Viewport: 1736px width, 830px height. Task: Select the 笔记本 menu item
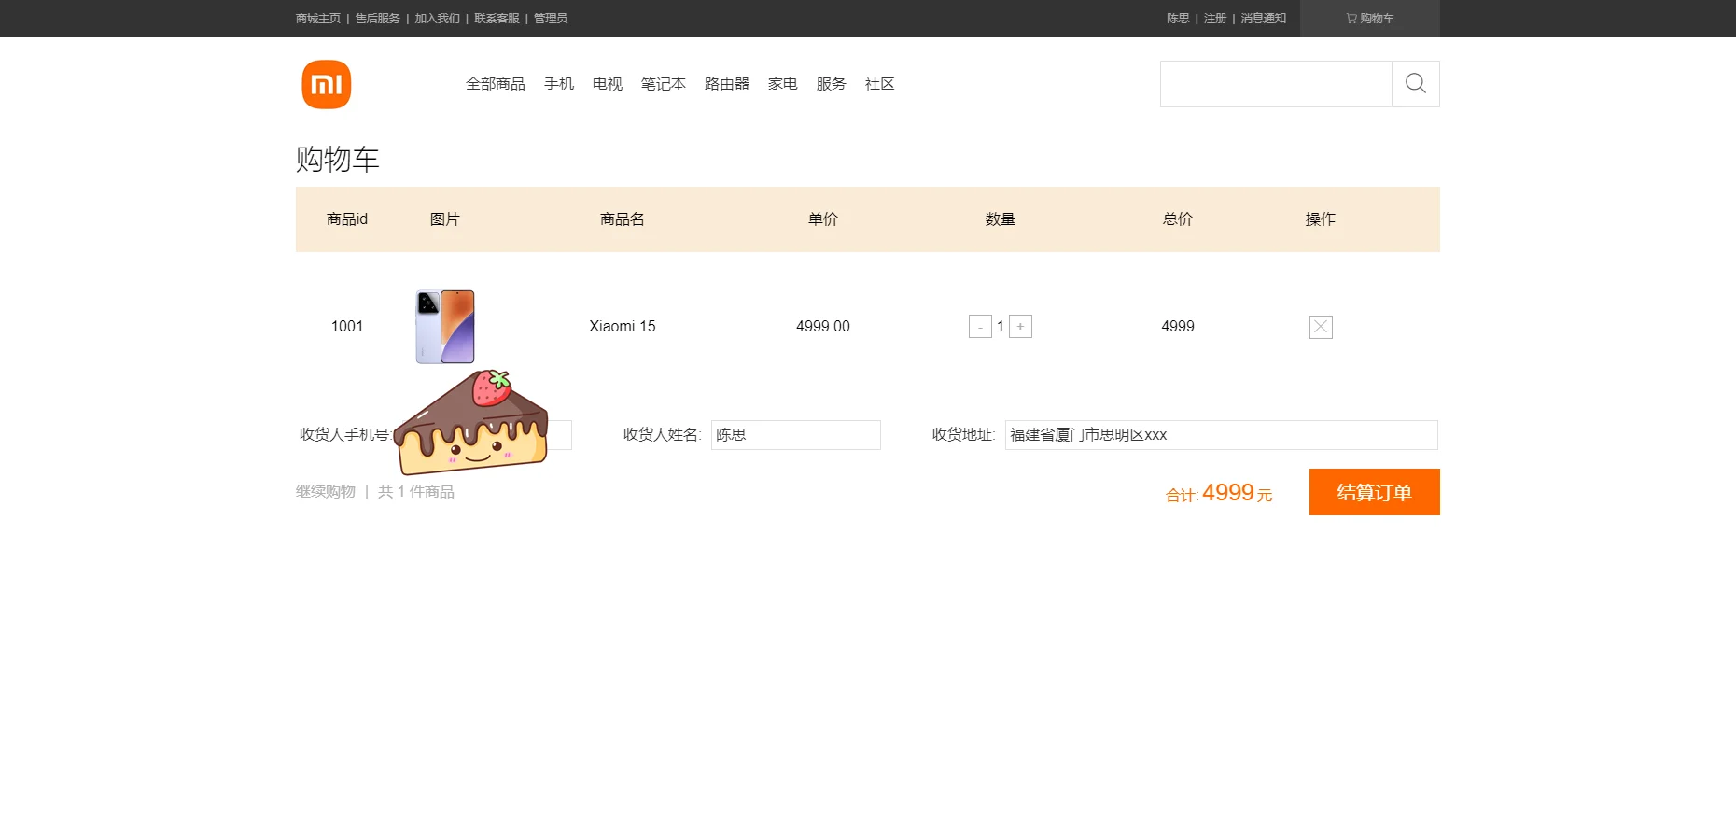(664, 84)
